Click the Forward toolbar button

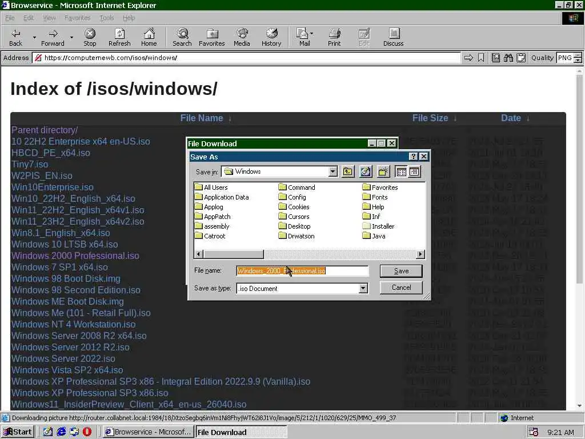click(x=53, y=37)
